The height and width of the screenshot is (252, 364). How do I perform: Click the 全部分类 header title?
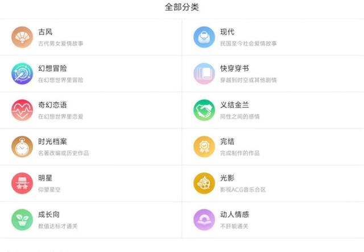click(181, 7)
